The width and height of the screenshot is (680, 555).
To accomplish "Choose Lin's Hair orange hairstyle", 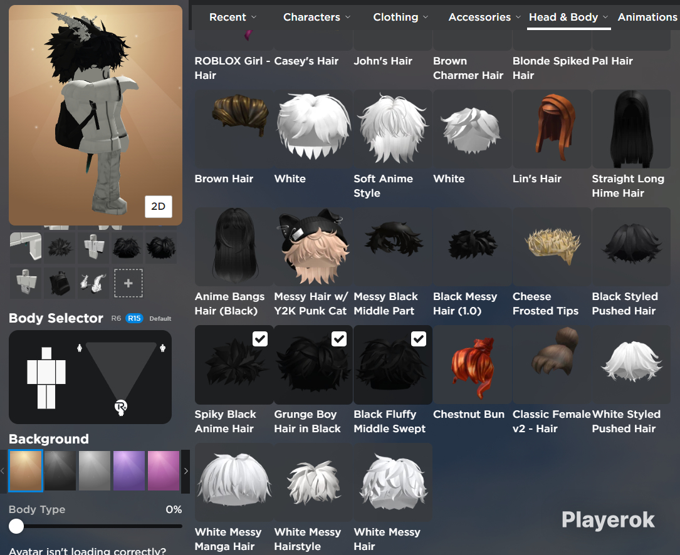I will [x=552, y=129].
